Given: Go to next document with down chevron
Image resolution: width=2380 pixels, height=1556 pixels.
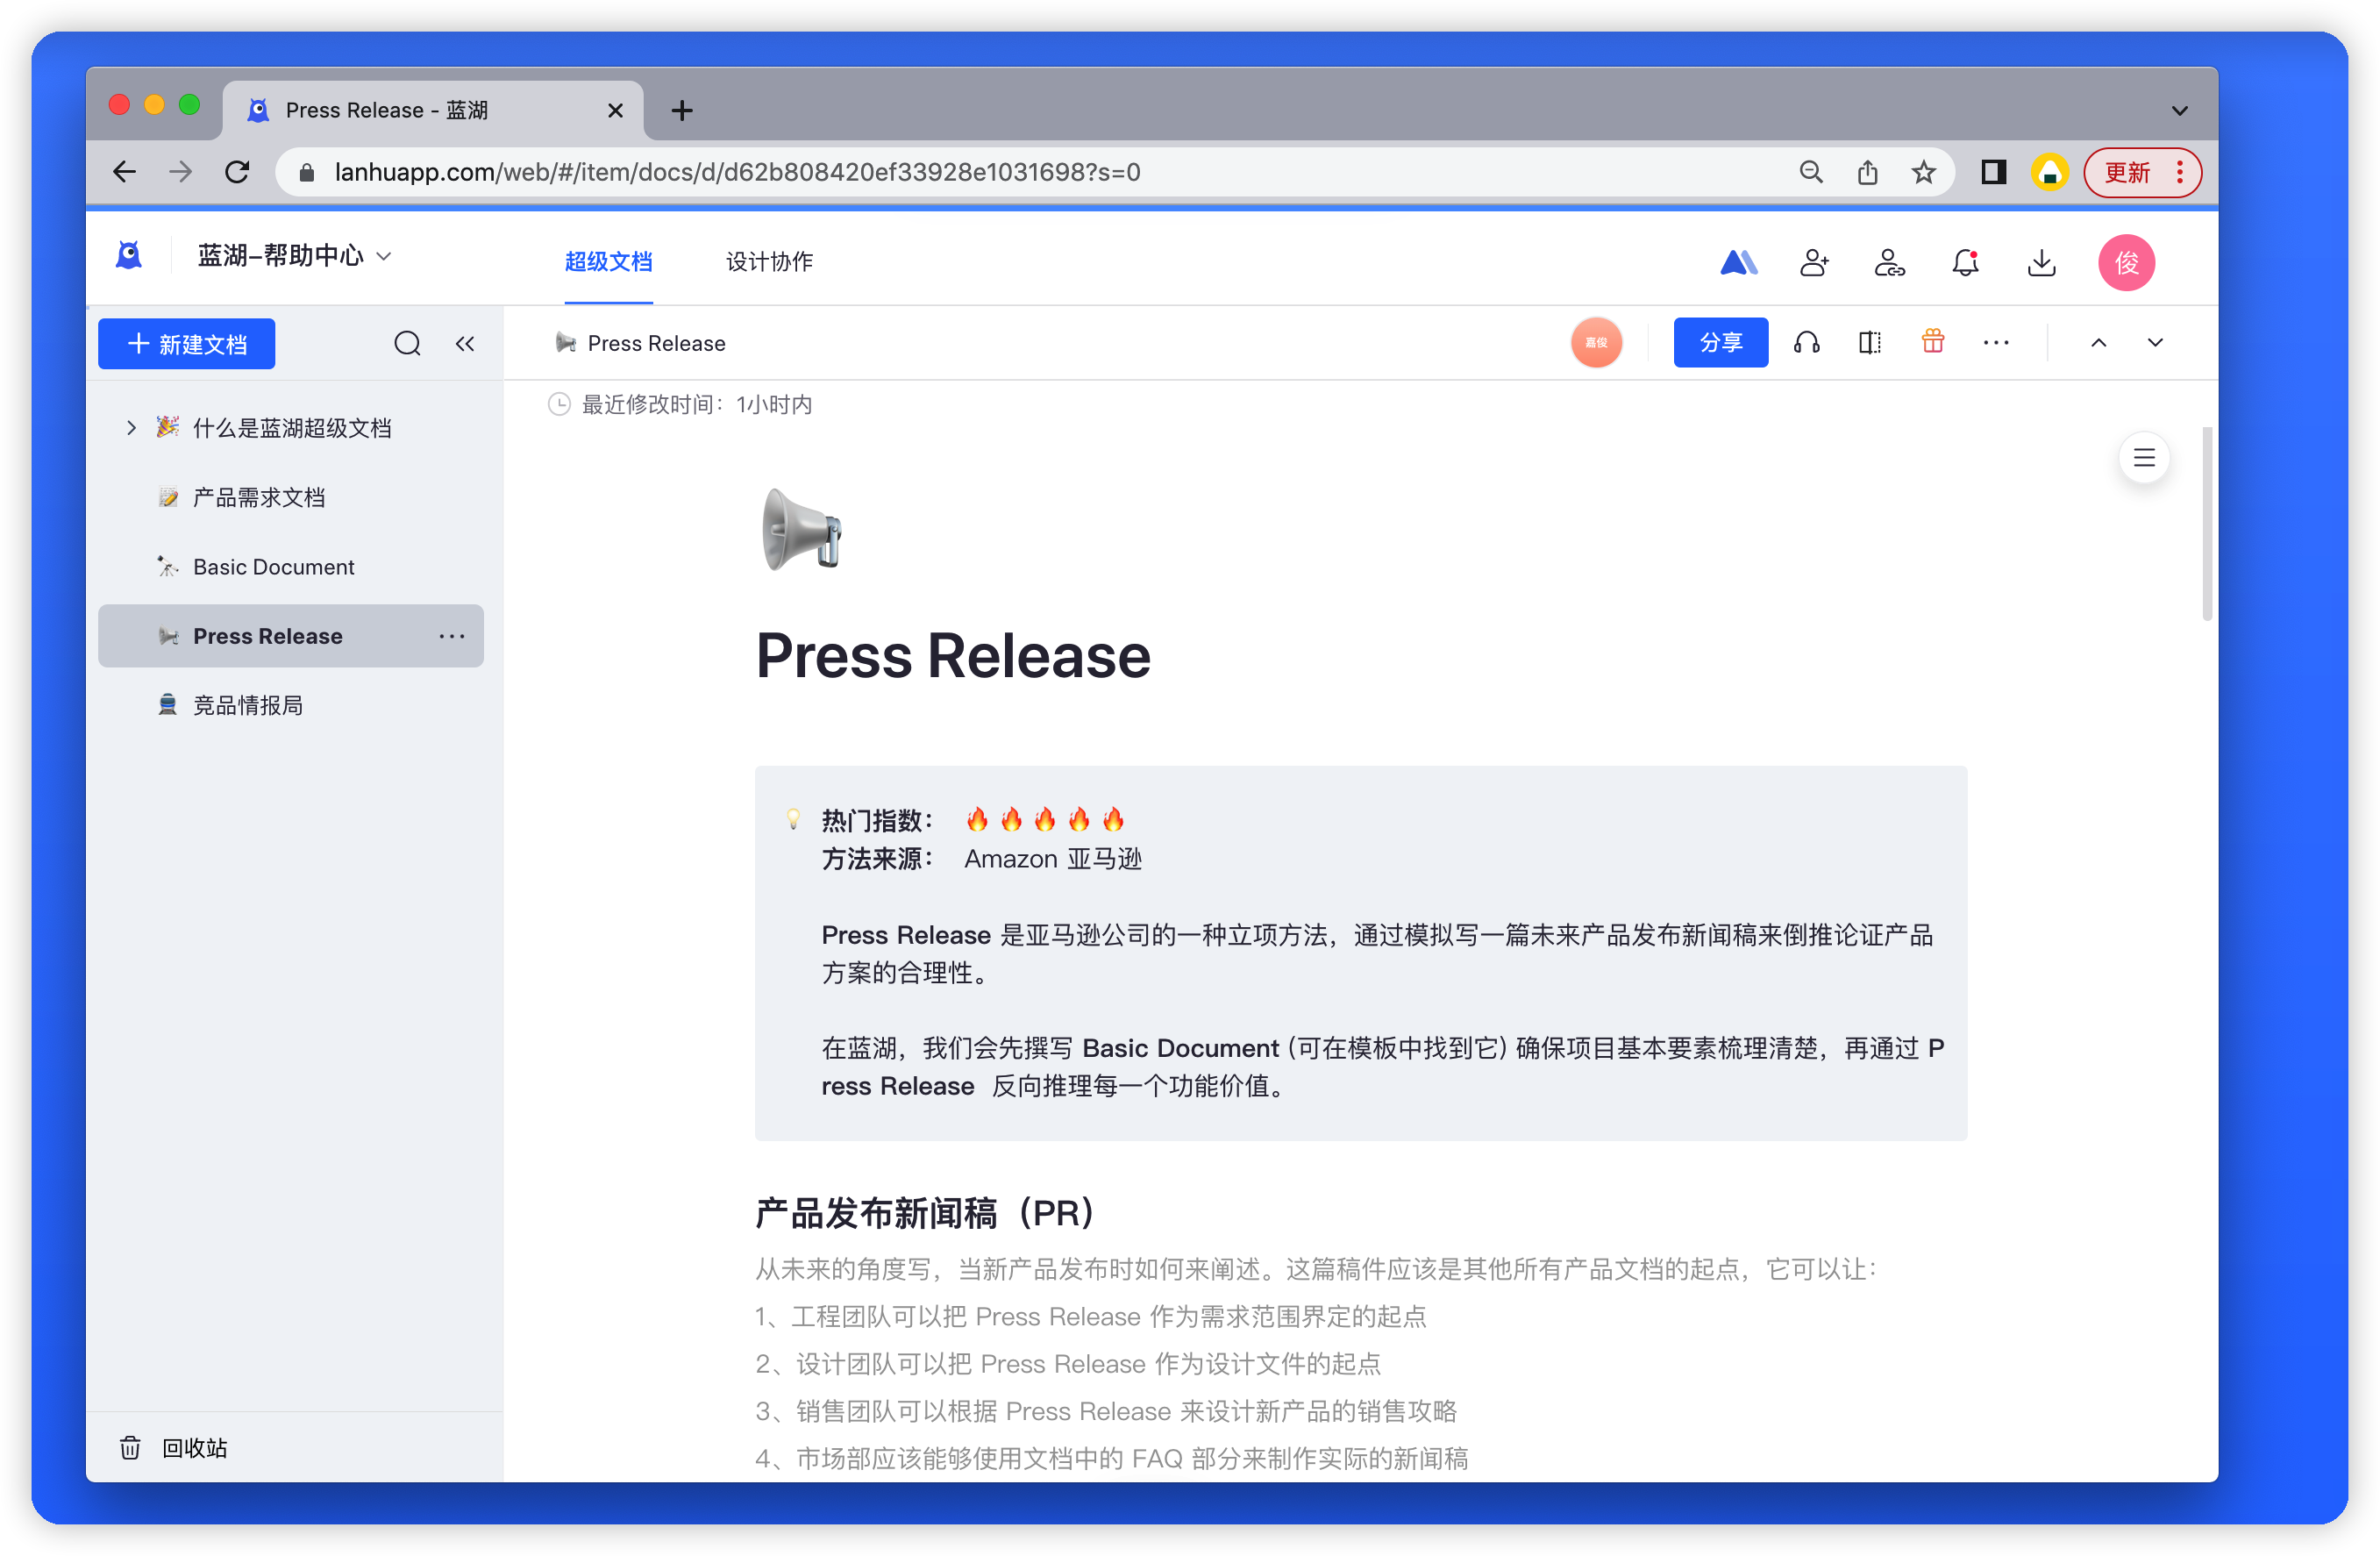Looking at the screenshot, I should tap(2155, 343).
